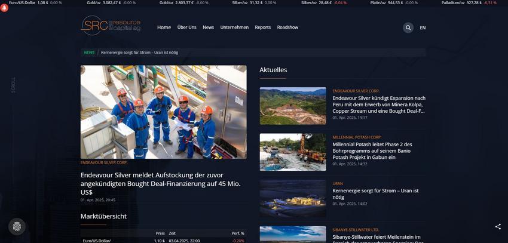Click the Preis column header
Screen dimensions: 508x243
click(x=160, y=233)
